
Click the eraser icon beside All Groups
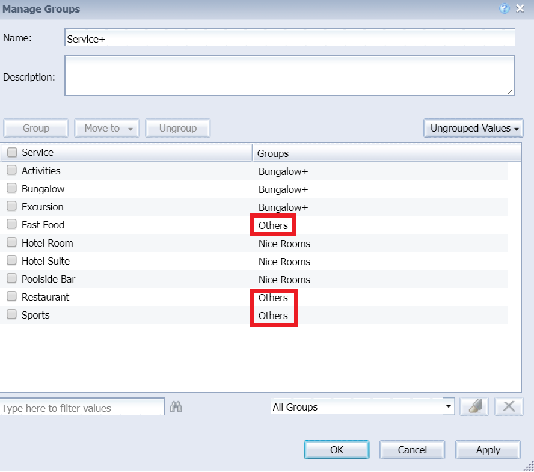[474, 407]
